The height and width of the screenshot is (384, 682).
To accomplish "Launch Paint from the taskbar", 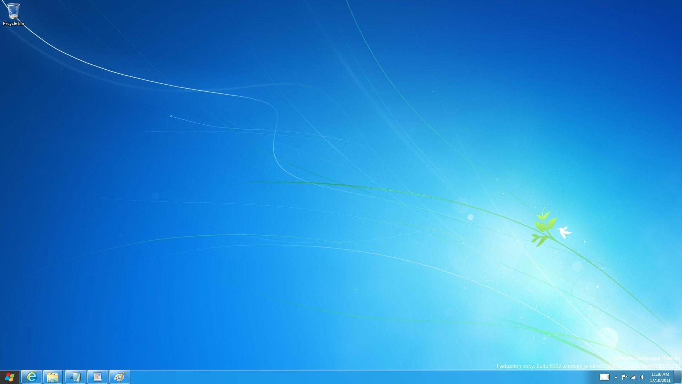I will (119, 377).
